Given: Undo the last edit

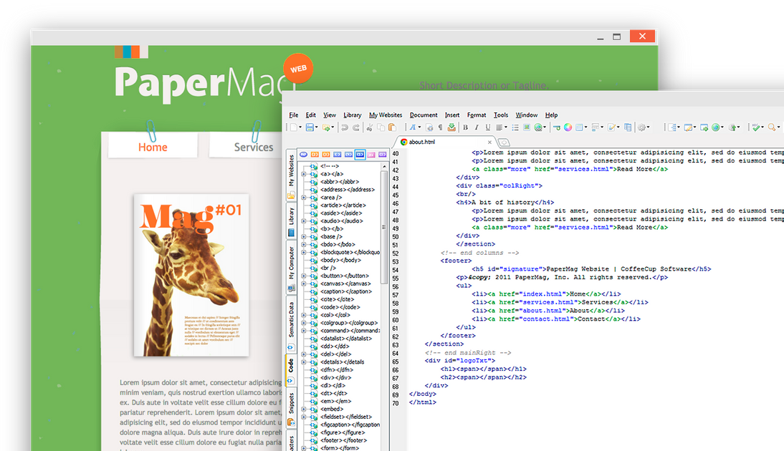Looking at the screenshot, I should 345,127.
